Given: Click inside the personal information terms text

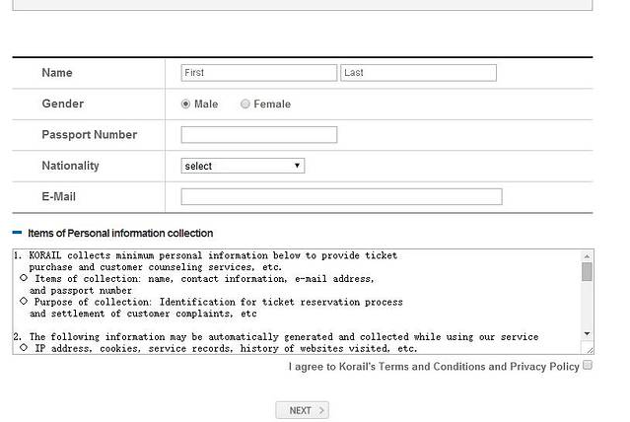Looking at the screenshot, I should (296, 296).
